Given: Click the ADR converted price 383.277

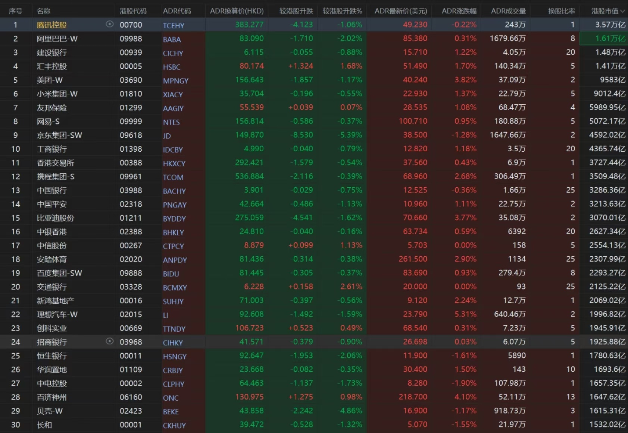Looking at the screenshot, I should (249, 25).
